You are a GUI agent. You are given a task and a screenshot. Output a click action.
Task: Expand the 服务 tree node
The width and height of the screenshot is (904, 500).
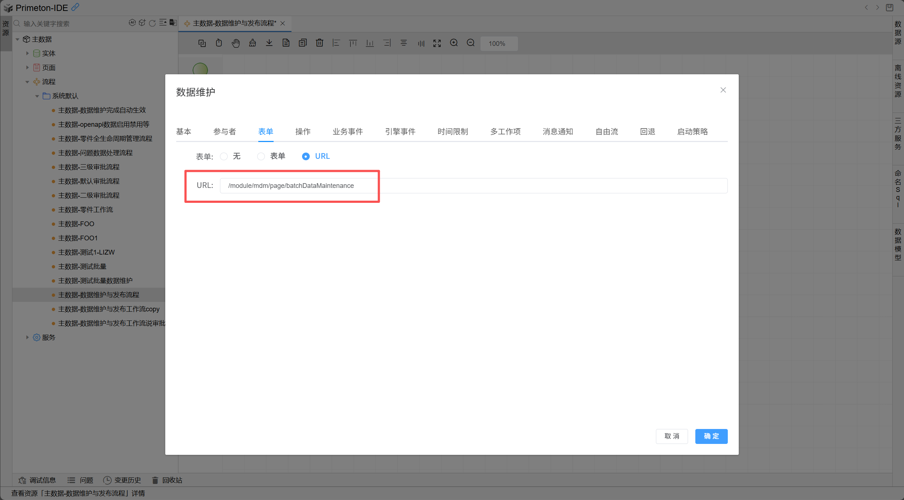[x=27, y=337]
